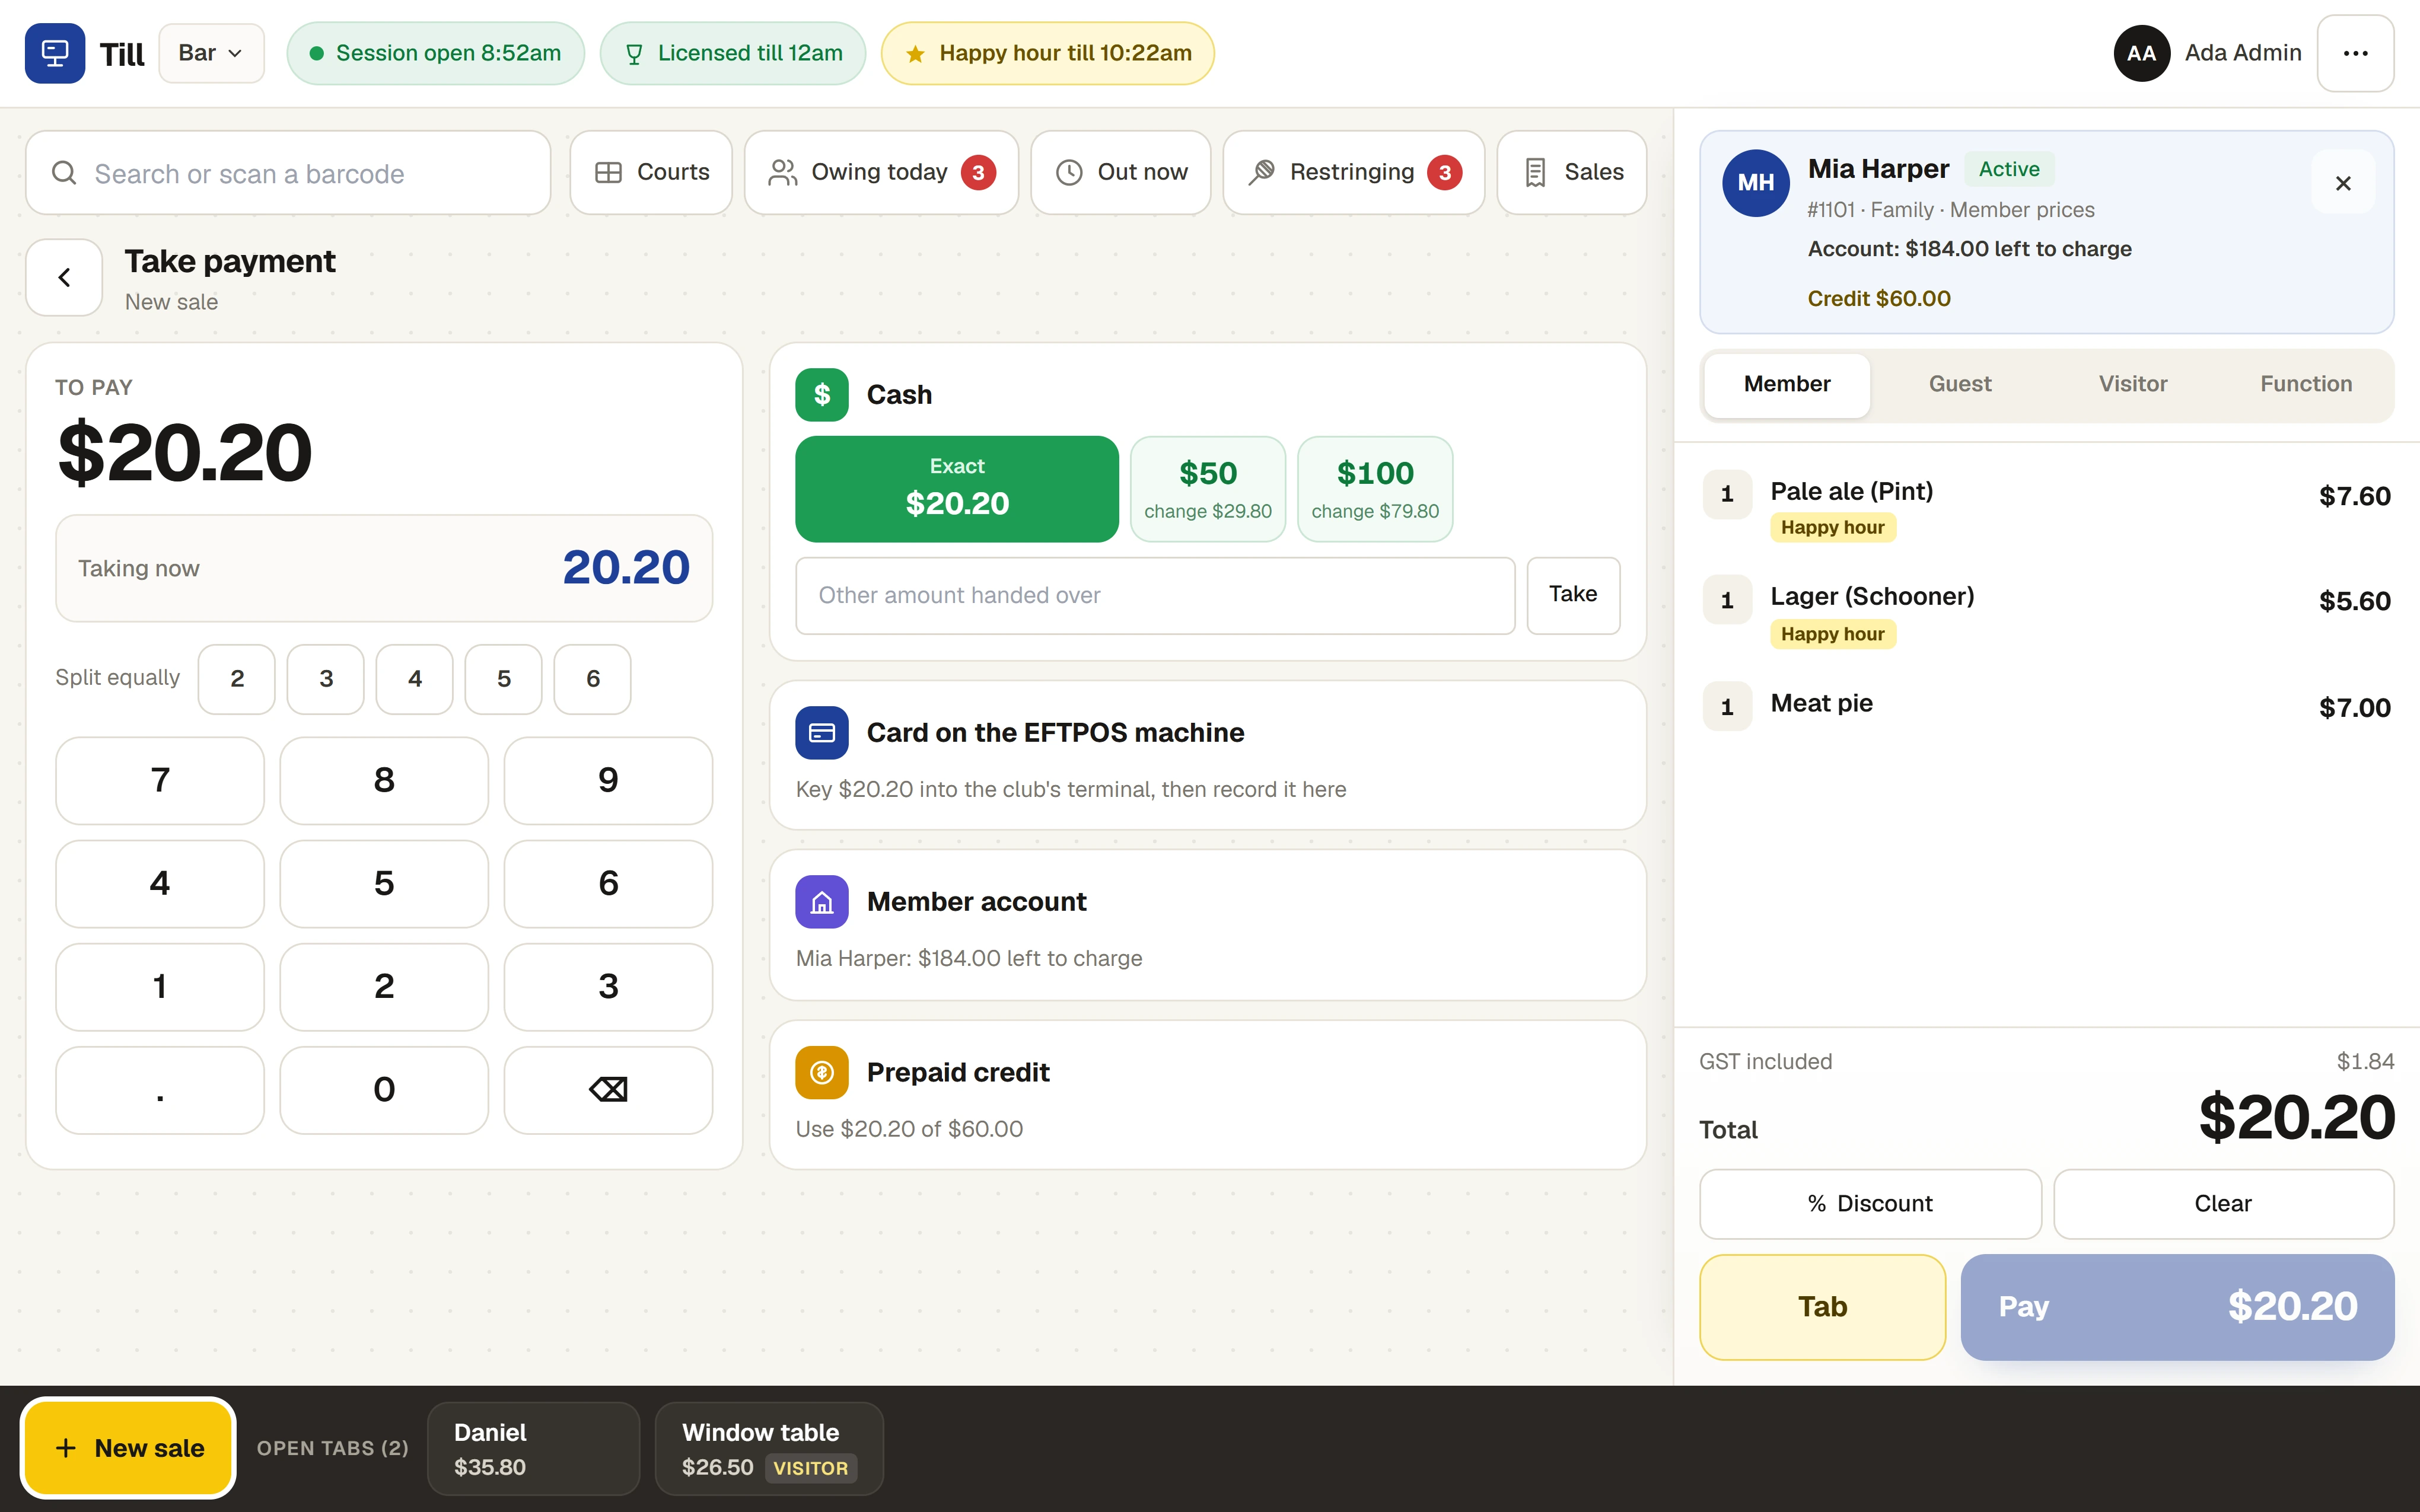Show Out now items
The image size is (2420, 1512).
pyautogui.click(x=1121, y=172)
